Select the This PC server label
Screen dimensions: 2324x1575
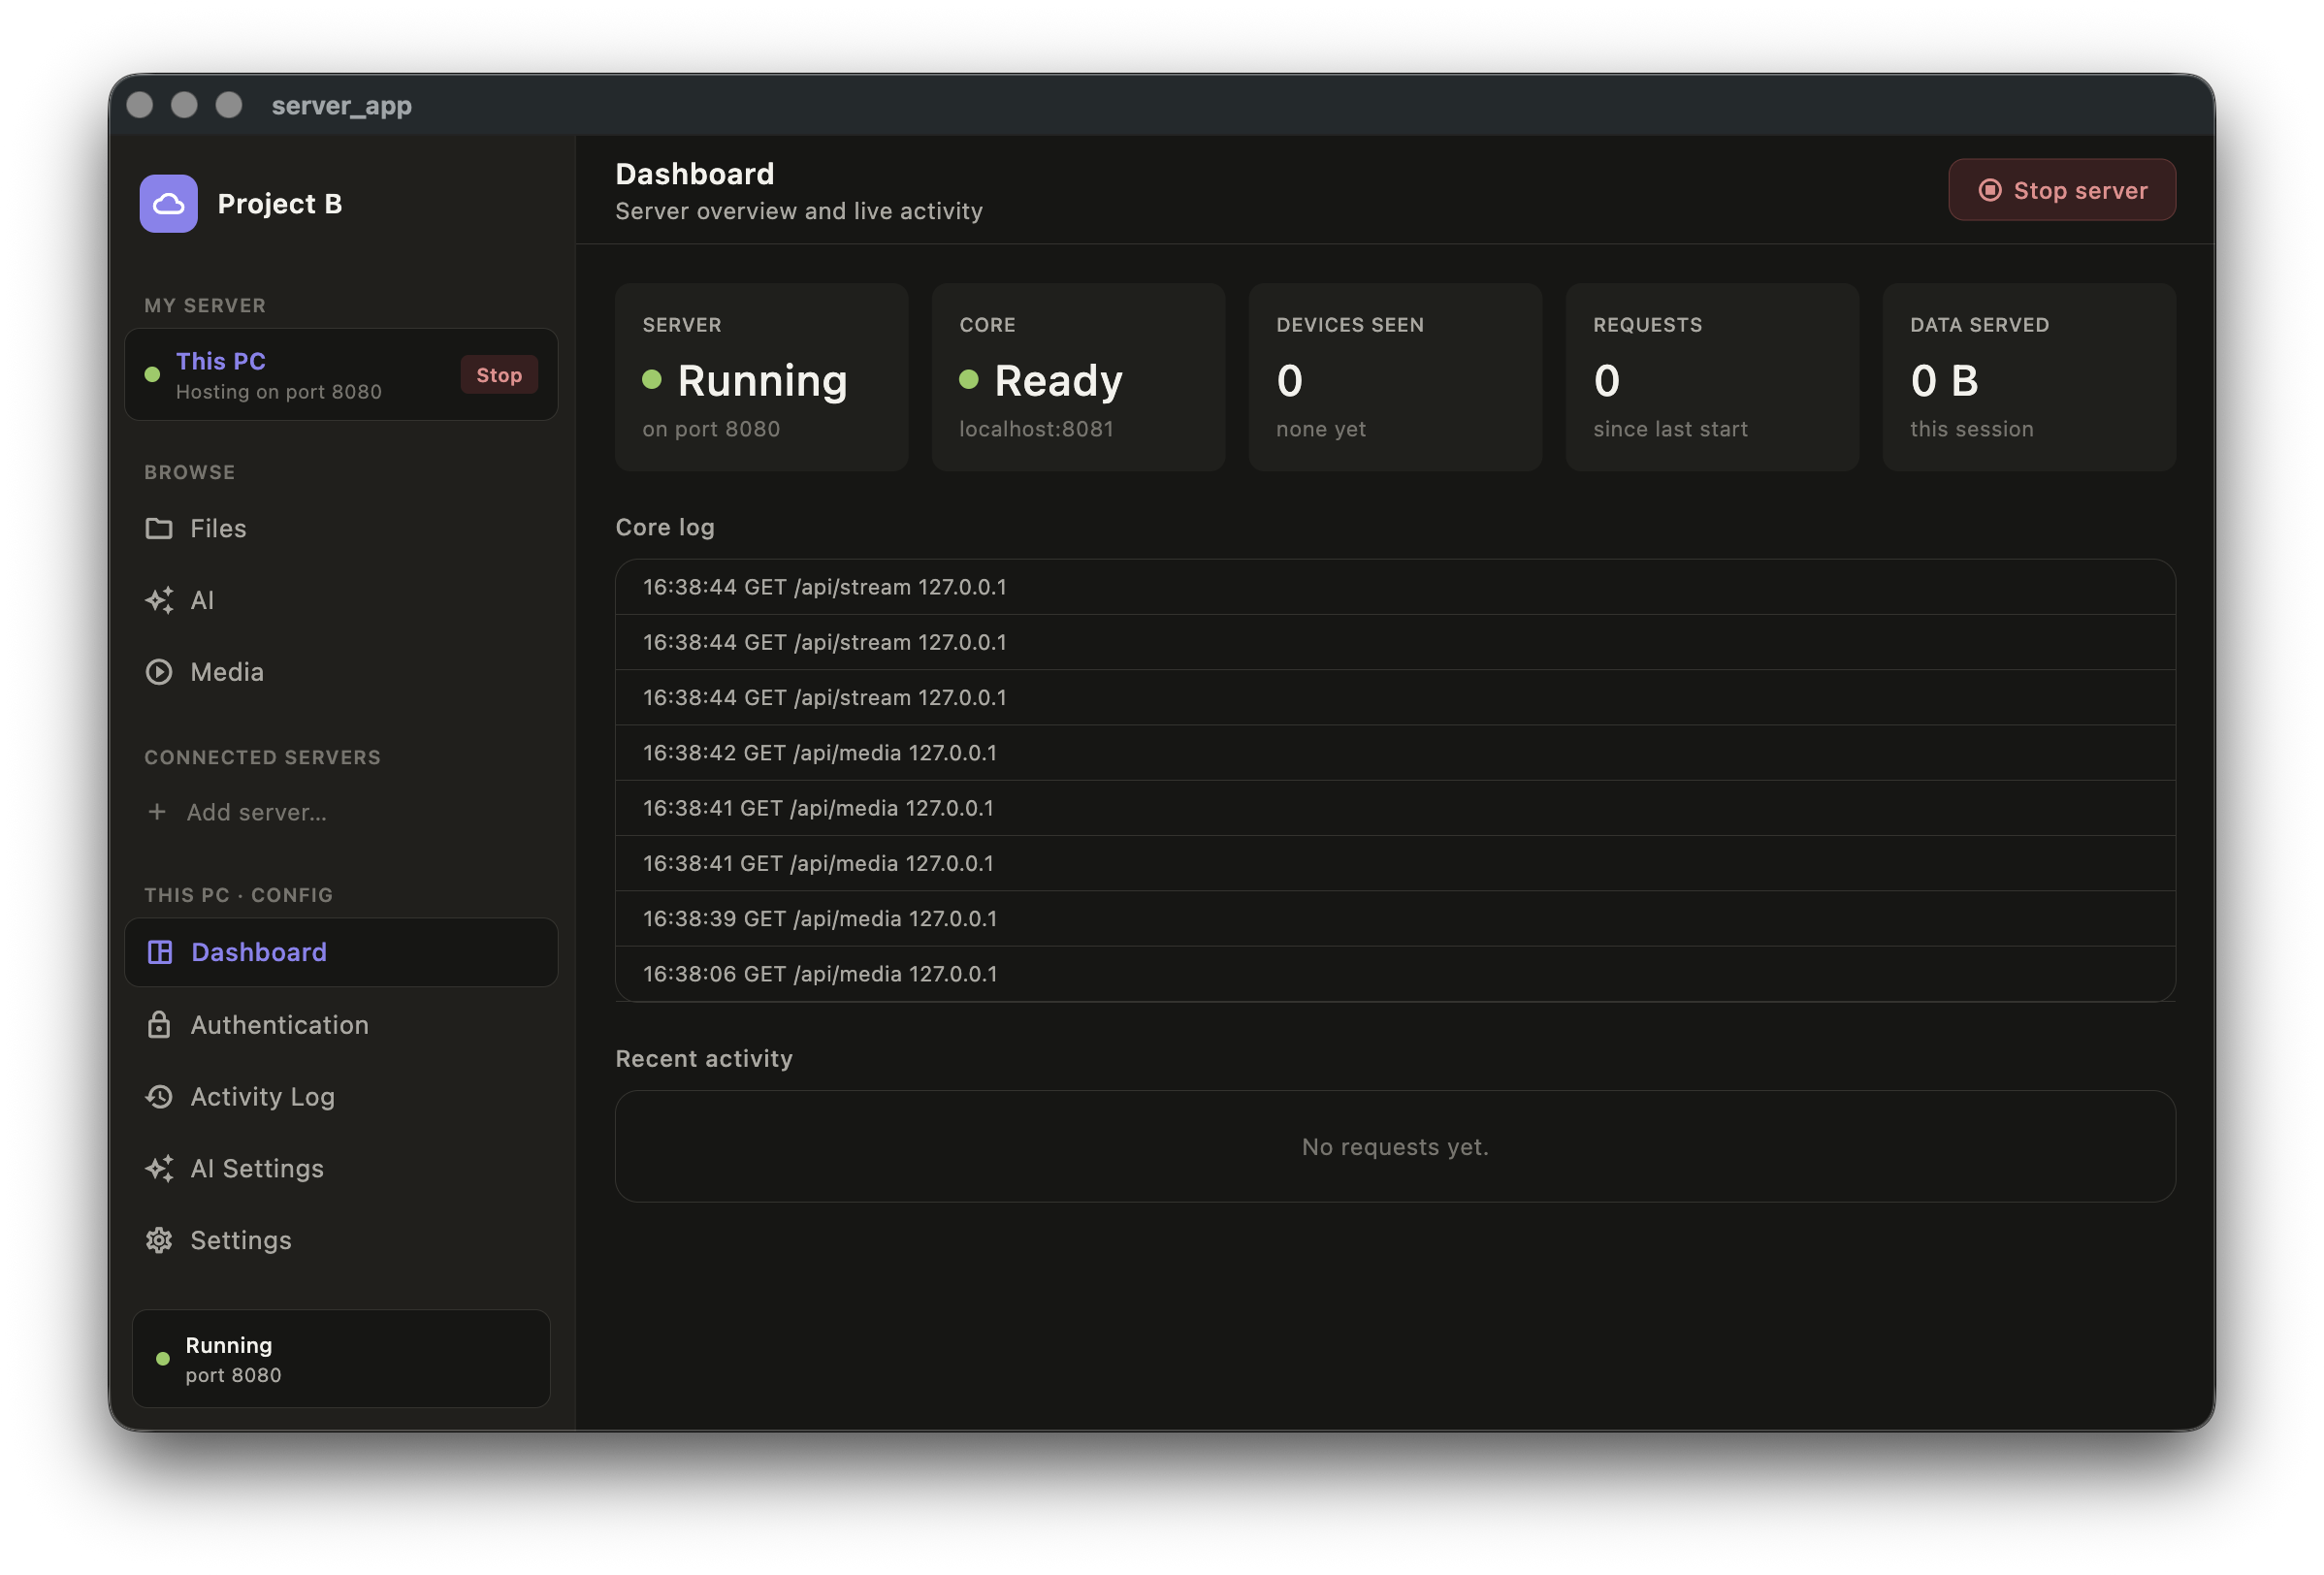(x=221, y=361)
